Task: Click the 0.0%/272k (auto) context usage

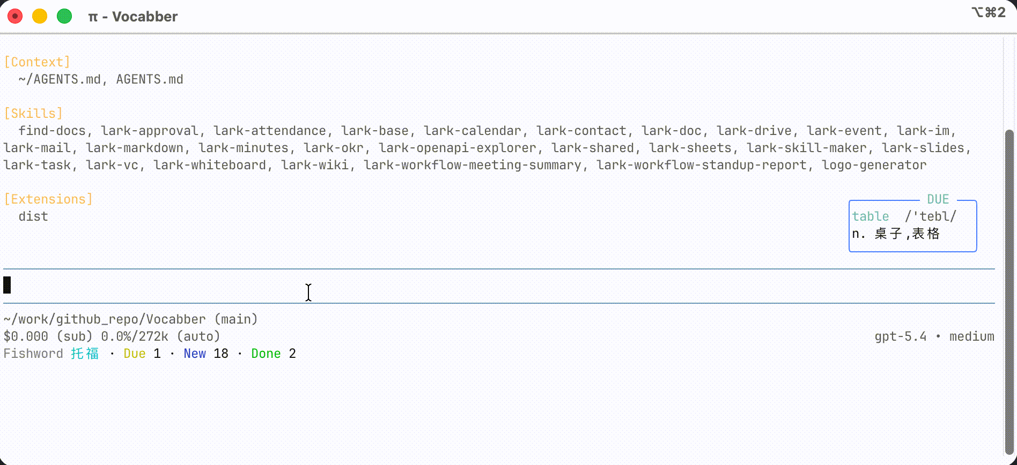Action: pos(161,336)
